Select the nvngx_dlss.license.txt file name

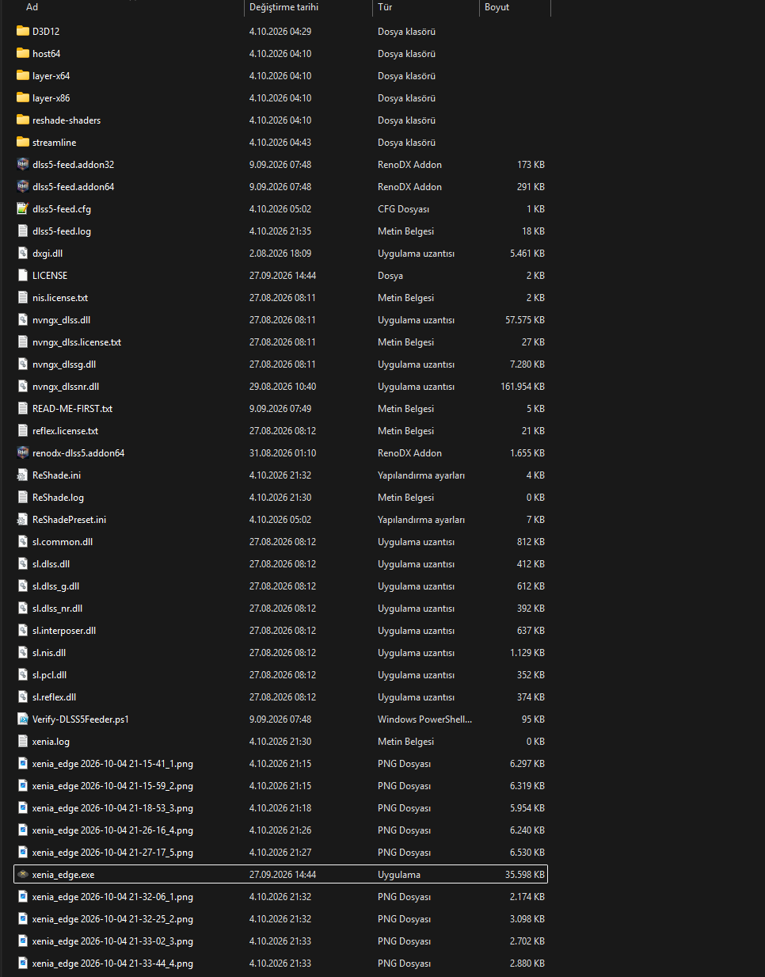click(x=77, y=342)
